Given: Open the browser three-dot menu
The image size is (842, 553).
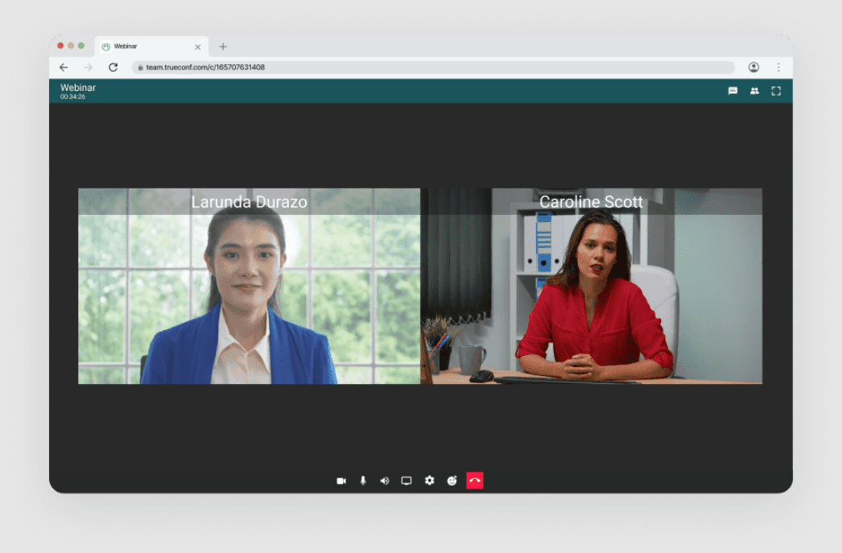Looking at the screenshot, I should tap(778, 67).
